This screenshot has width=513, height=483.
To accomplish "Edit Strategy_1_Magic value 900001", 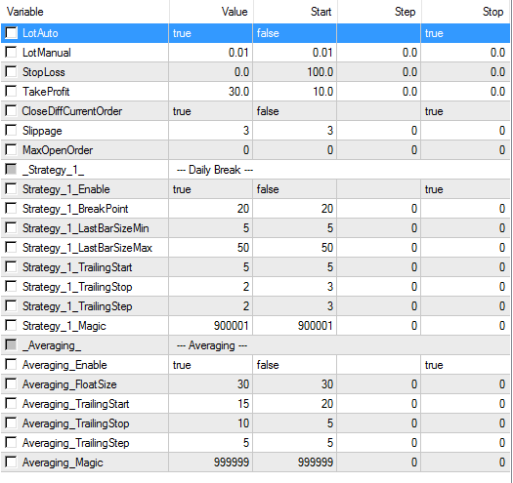I will pos(211,326).
